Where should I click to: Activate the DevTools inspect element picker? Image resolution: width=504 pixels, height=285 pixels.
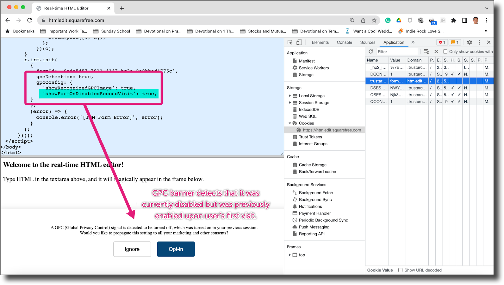click(x=290, y=42)
